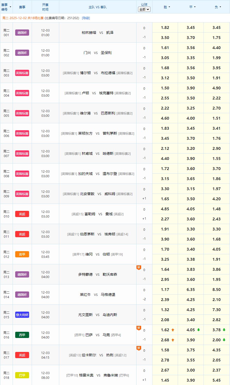This screenshot has width=230, height=385.
Task: Select loss odds 7.30 for 尤文图斯 match
Action: click(x=217, y=310)
